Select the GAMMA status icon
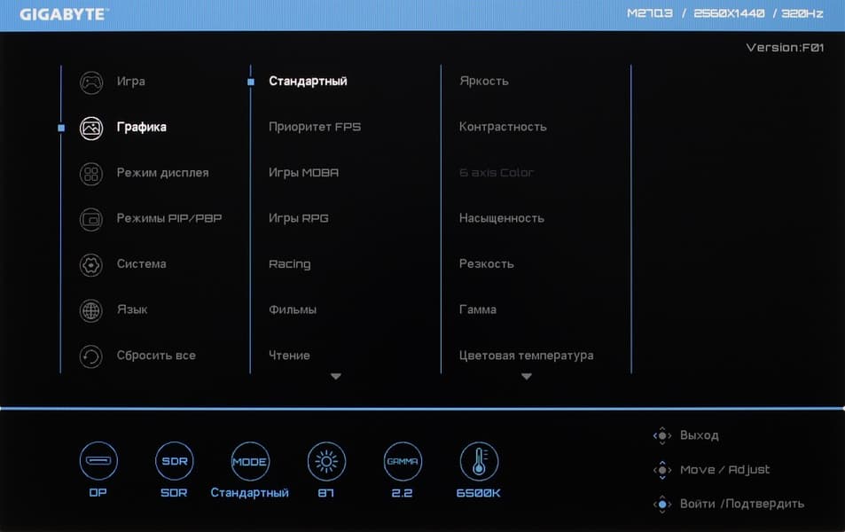845x532 pixels. 403,461
